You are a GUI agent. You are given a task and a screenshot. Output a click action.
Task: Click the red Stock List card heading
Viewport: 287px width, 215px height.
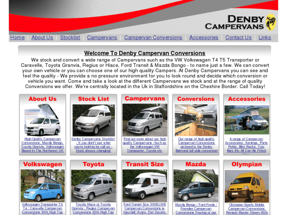pyautogui.click(x=94, y=99)
